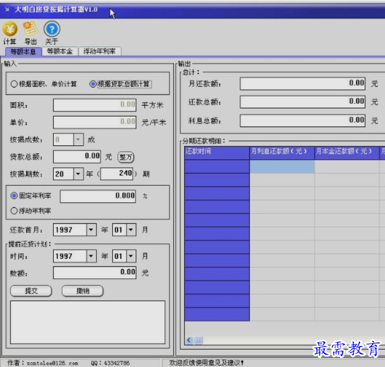The width and height of the screenshot is (385, 367).
Task: Expand the 按揭期数 years dropdown
Action: pyautogui.click(x=78, y=174)
